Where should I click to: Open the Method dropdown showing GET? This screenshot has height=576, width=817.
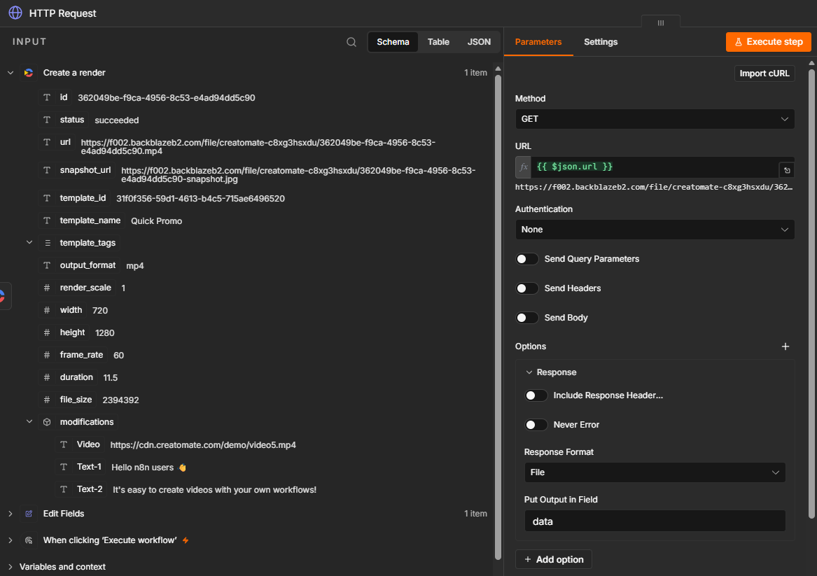(x=655, y=119)
